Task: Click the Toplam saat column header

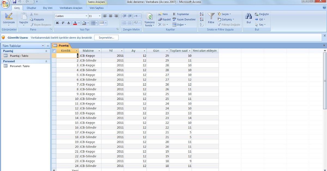Action: (x=180, y=51)
